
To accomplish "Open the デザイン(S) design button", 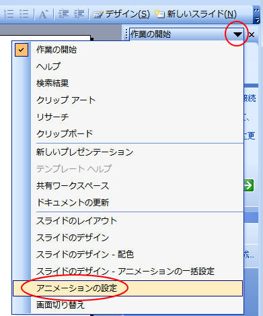I will point(121,14).
